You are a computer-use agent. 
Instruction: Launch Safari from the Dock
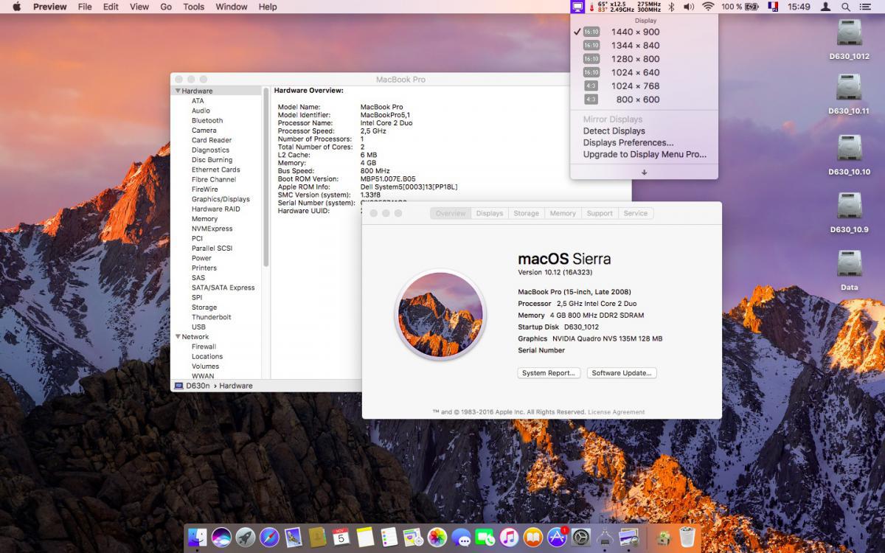click(x=269, y=537)
